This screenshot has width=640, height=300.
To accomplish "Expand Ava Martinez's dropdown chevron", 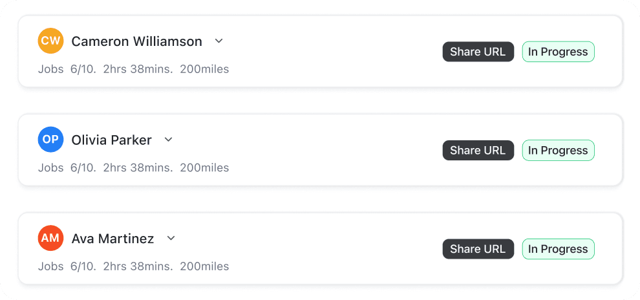I will [x=171, y=239].
